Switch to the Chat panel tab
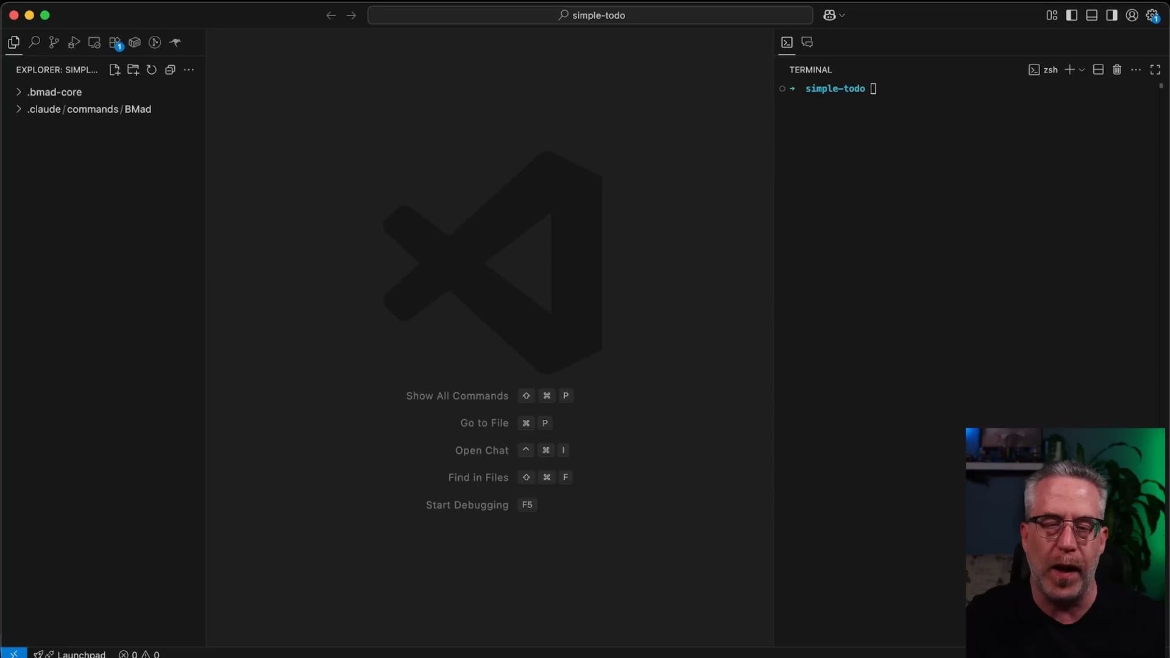 (807, 42)
